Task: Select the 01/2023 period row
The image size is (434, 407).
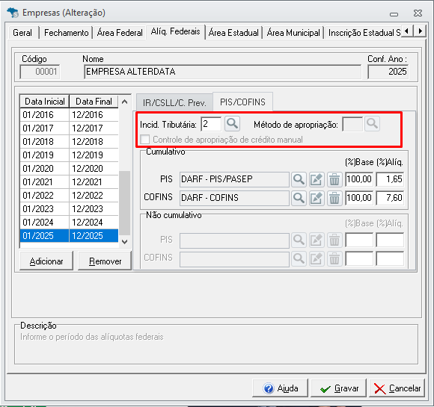Action: (x=69, y=209)
